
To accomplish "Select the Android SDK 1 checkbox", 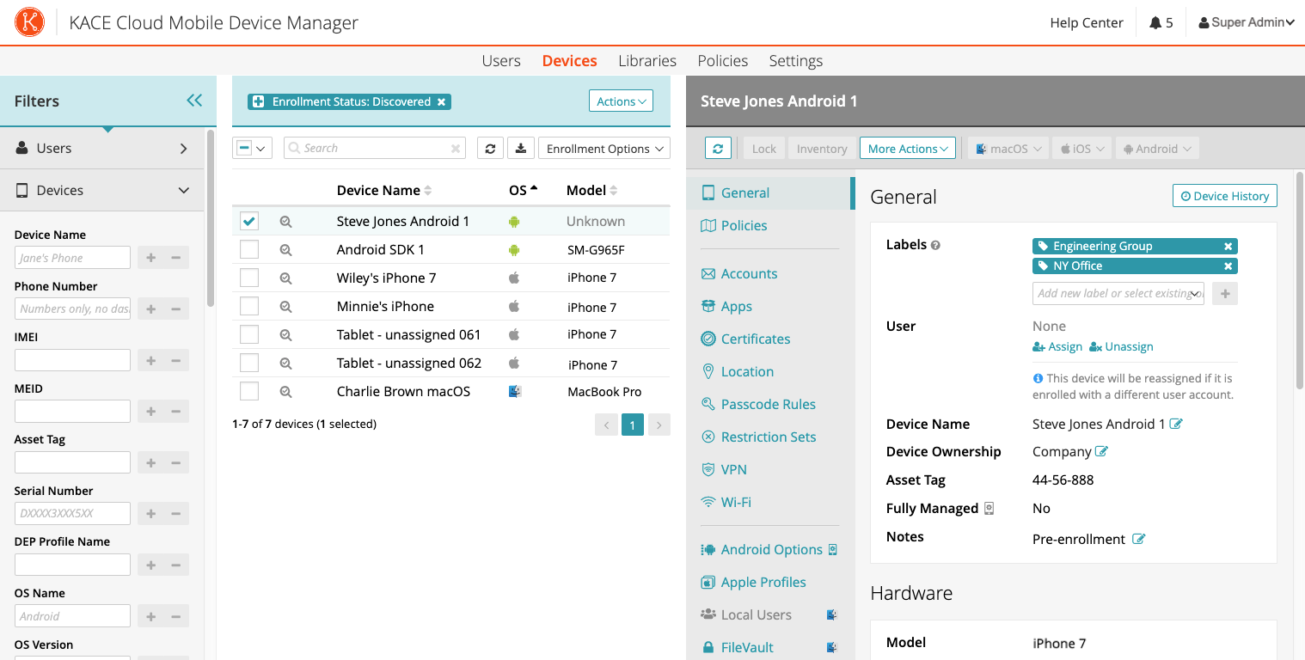I will (x=249, y=250).
